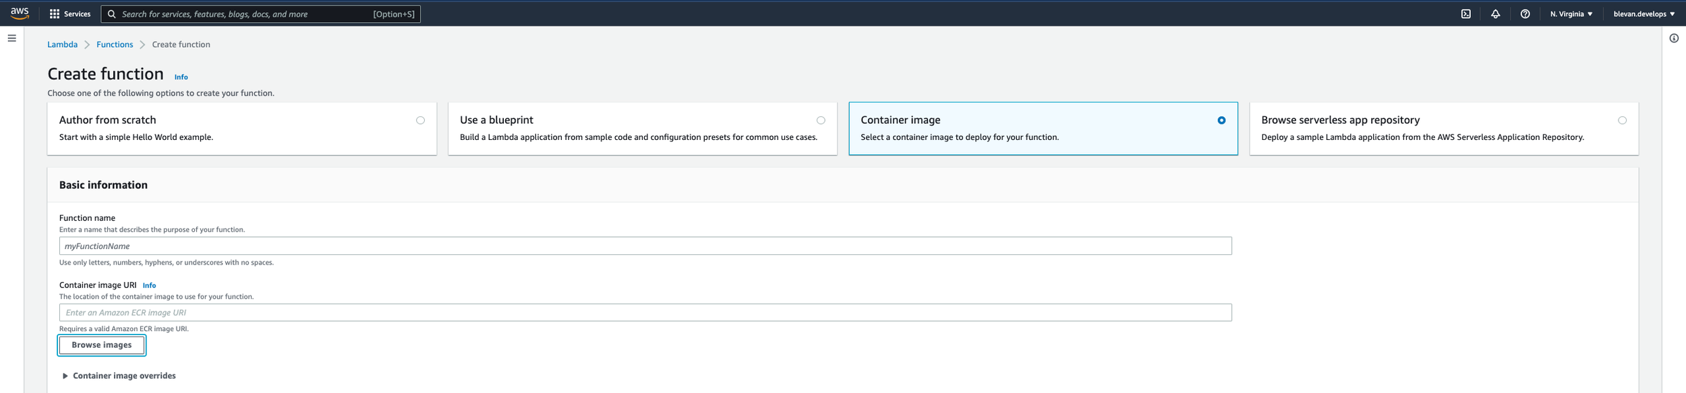Expand the side navigation hamburger menu

click(x=12, y=38)
